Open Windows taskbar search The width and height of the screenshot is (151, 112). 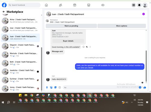[x=8, y=102]
